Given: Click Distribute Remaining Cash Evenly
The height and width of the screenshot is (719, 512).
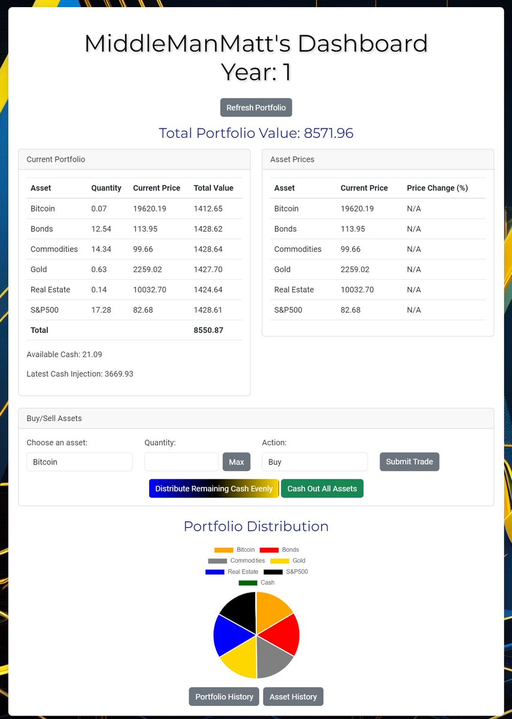Looking at the screenshot, I should click(x=214, y=488).
